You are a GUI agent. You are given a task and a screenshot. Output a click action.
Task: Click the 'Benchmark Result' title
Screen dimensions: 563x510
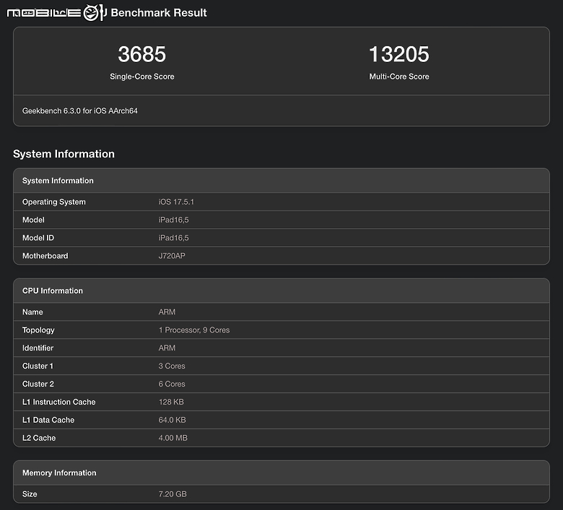coord(159,13)
